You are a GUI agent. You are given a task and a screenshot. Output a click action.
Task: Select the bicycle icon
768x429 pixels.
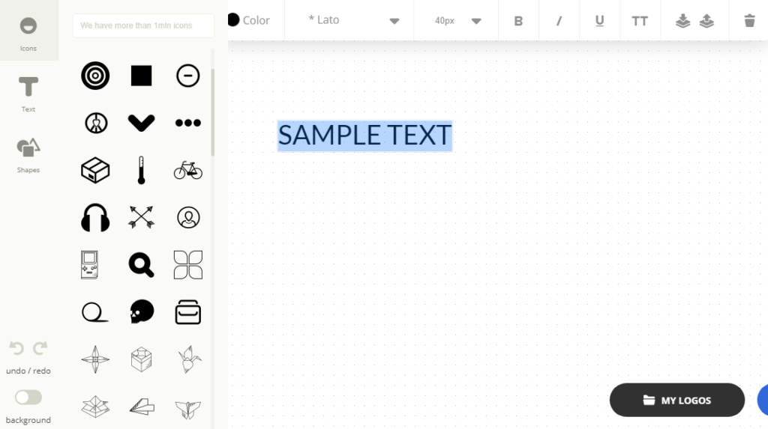(x=188, y=170)
